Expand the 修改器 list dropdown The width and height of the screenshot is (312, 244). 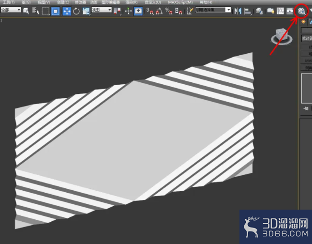[x=306, y=38]
